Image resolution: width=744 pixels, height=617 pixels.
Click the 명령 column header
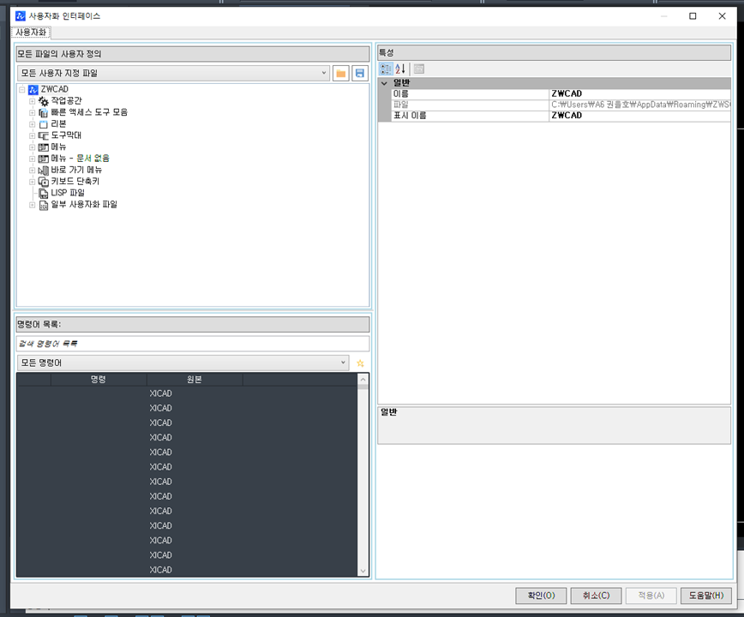[x=99, y=380]
